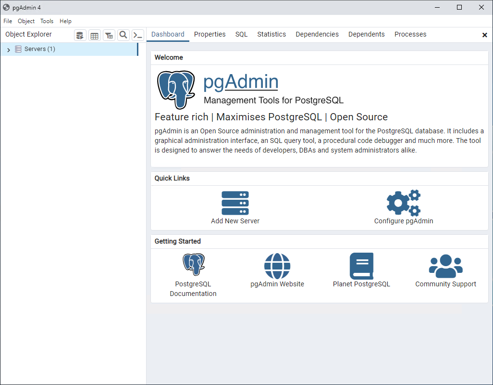
Task: Click the pgAdmin Website globe icon
Action: [277, 266]
